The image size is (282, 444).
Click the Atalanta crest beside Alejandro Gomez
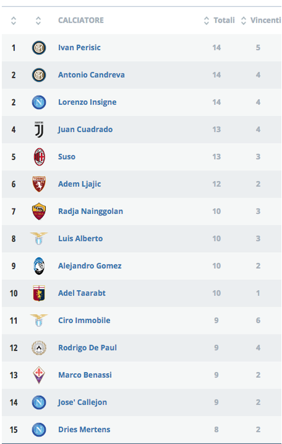[39, 266]
